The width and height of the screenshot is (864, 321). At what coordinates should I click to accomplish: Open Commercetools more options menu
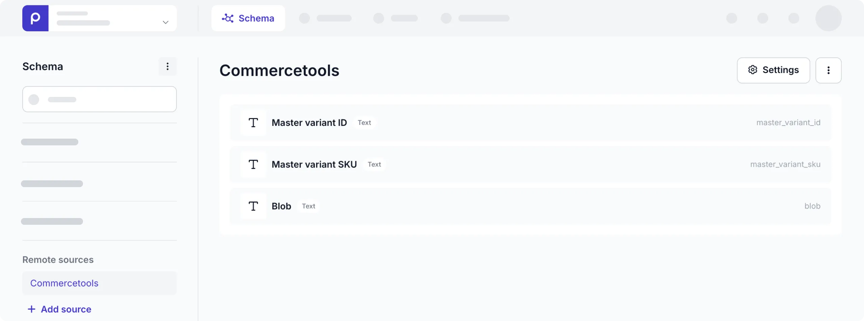(828, 70)
